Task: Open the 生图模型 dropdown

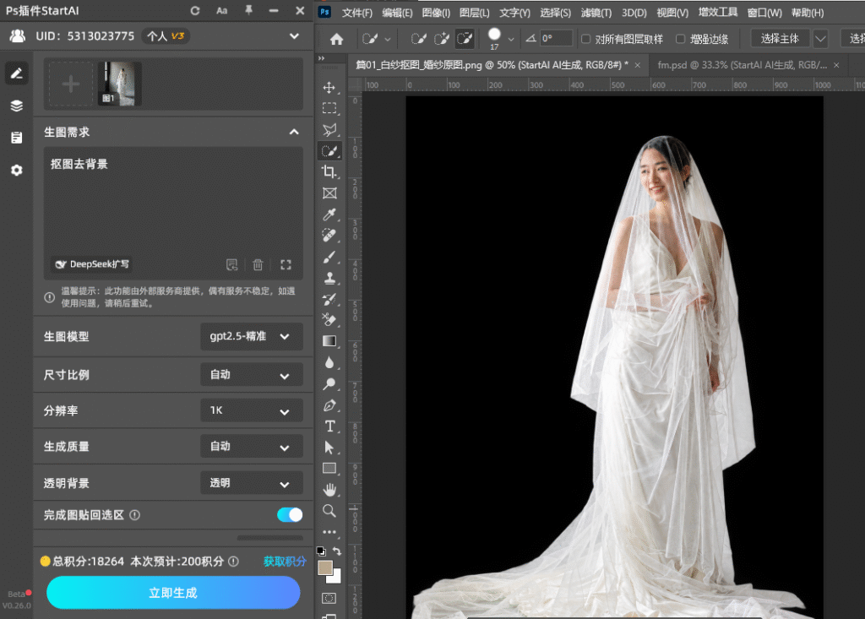Action: (251, 337)
